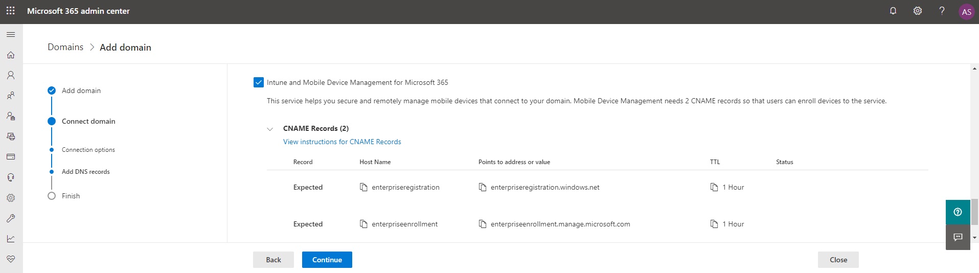Go to Home in the sidebar
979x273 pixels.
(x=11, y=55)
